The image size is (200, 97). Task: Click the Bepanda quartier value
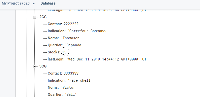pos(73,45)
